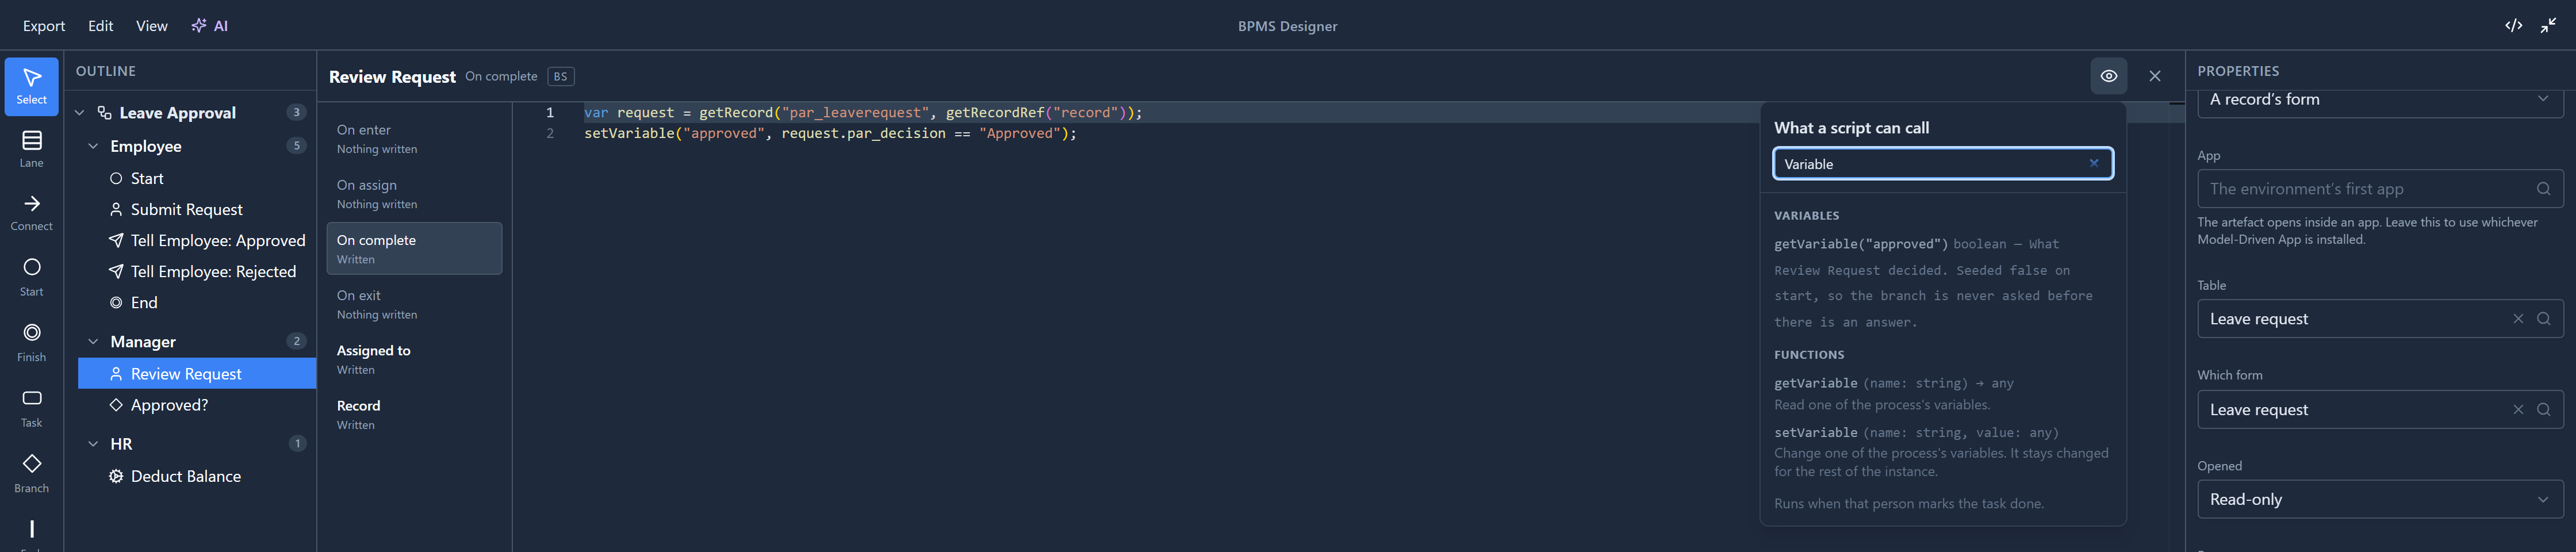The height and width of the screenshot is (552, 2576).
Task: Clear the Table Leave request value
Action: point(2518,318)
